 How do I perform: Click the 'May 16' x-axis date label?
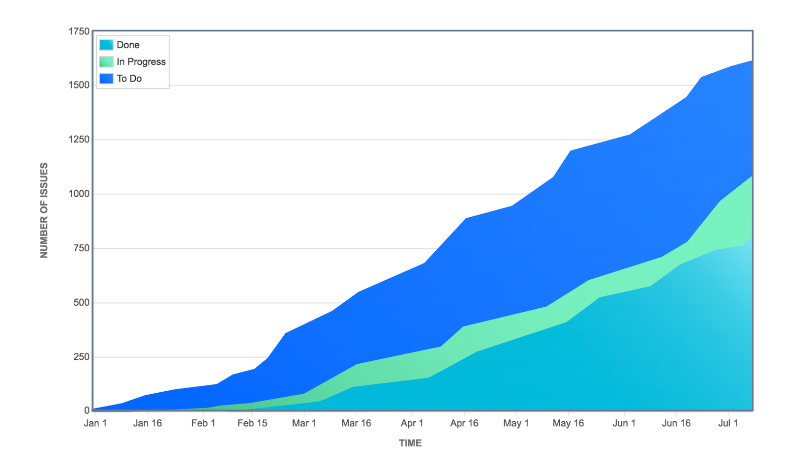(x=568, y=423)
